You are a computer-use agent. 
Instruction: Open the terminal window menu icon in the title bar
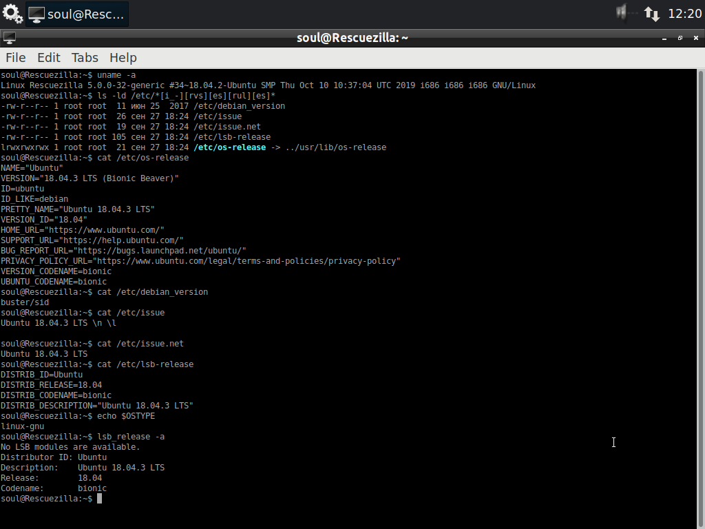(x=10, y=39)
